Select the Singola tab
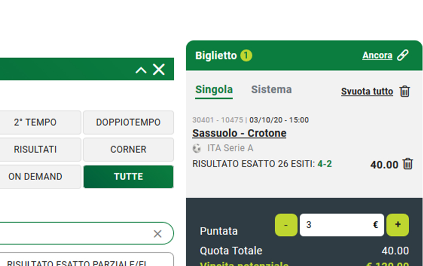The height and width of the screenshot is (266, 423). [x=214, y=90]
